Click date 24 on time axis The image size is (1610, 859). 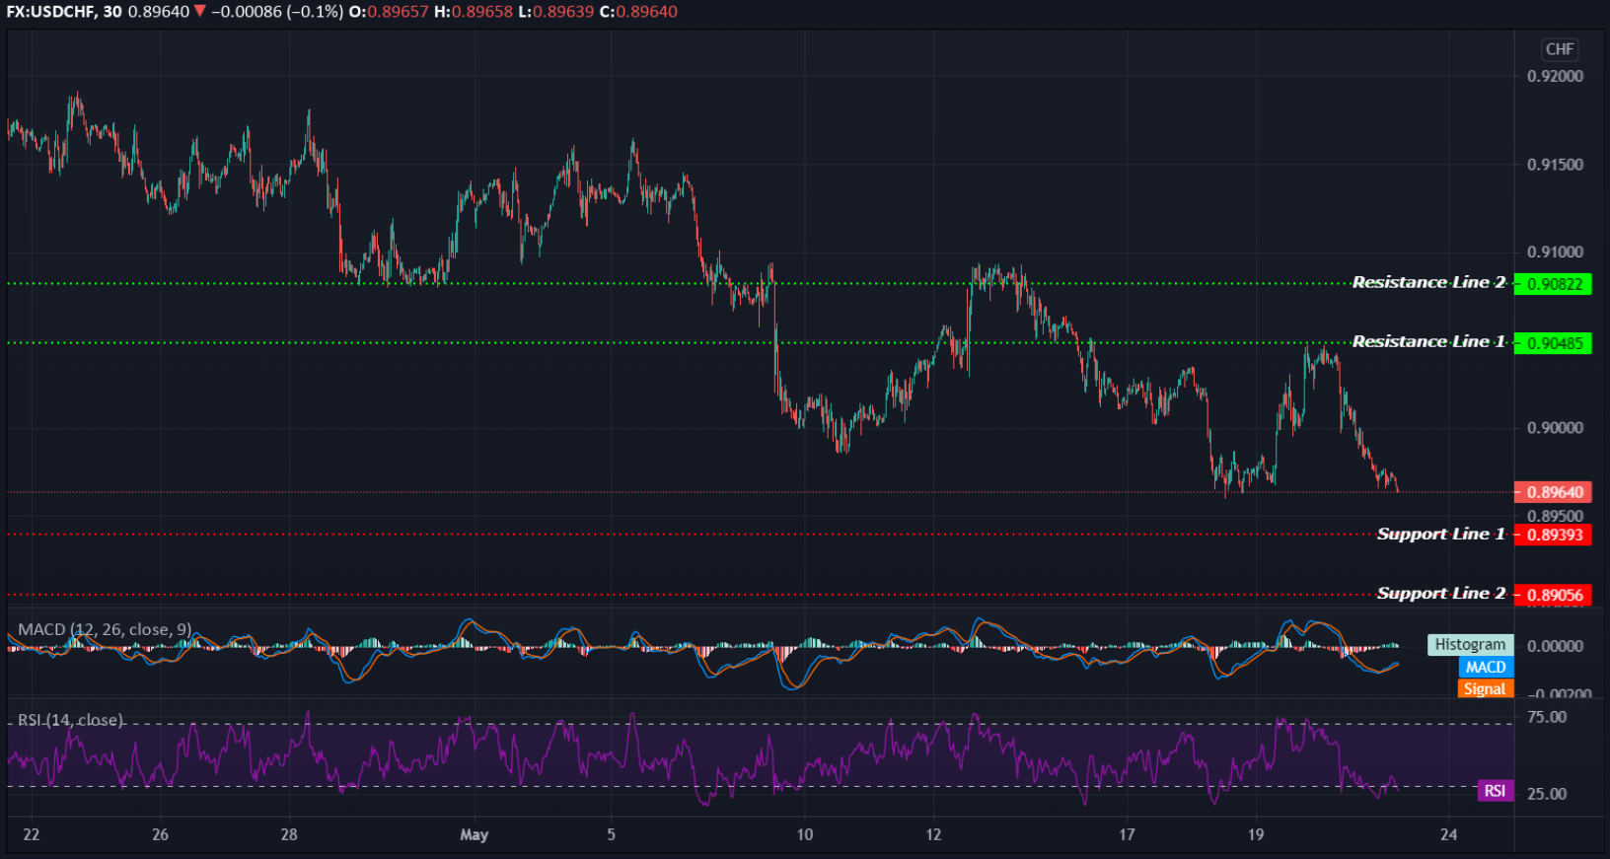[x=1448, y=834]
